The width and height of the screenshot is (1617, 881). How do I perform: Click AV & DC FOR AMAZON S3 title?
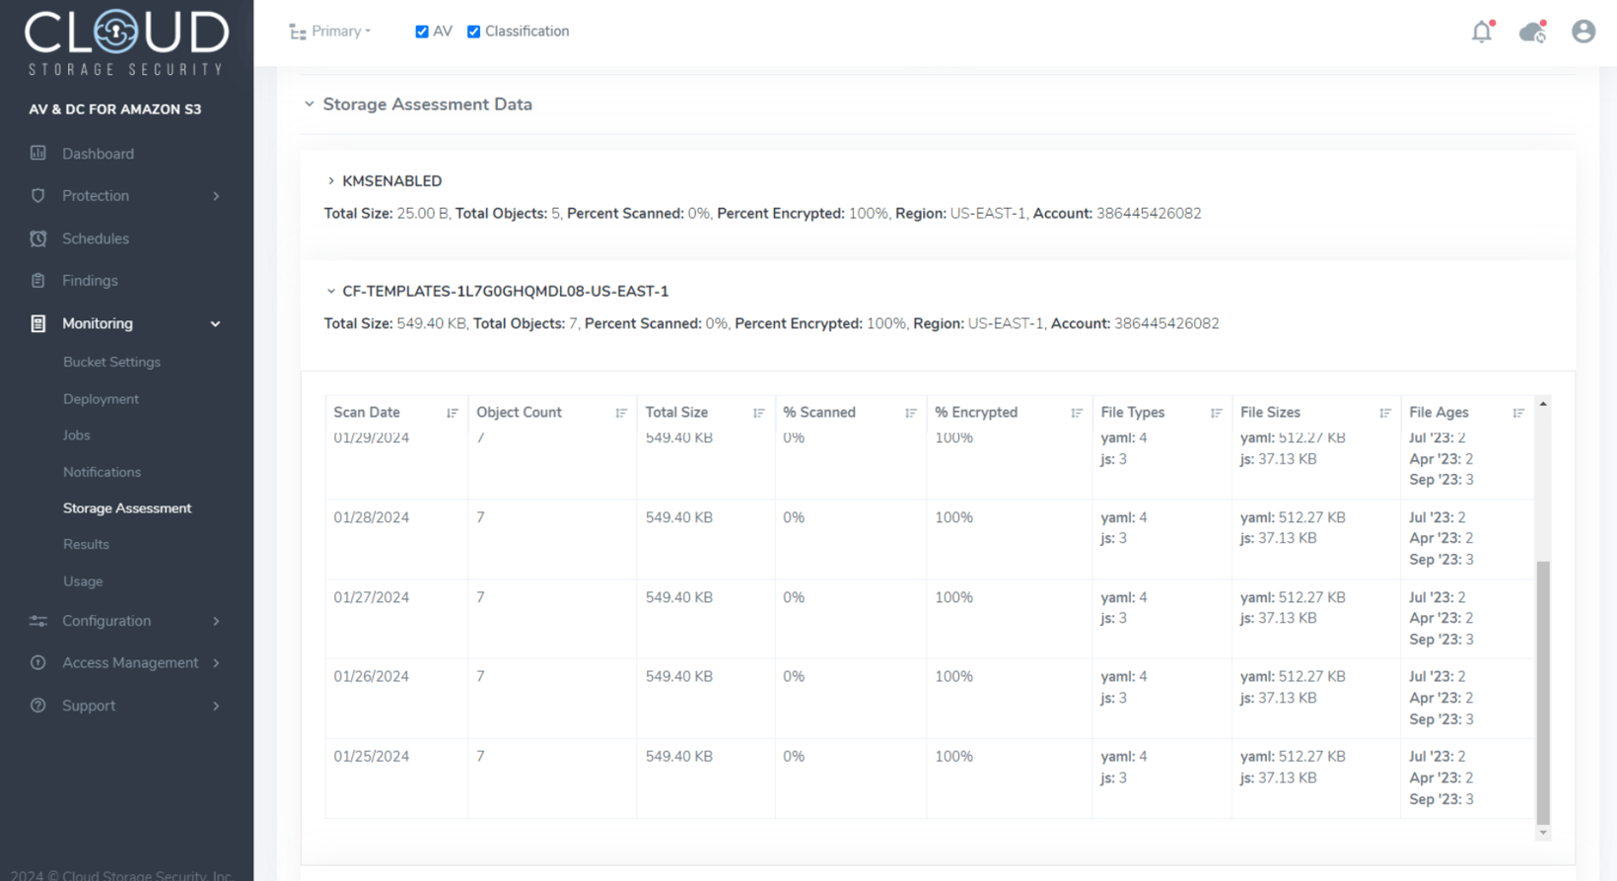pos(115,109)
